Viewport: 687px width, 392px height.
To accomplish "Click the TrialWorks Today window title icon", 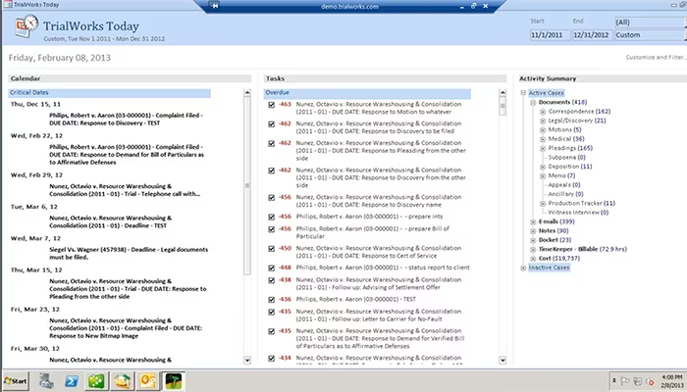I will [8, 4].
